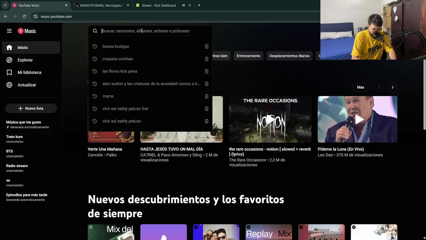Click the YouTube Music logo
The image size is (426, 240).
click(27, 31)
